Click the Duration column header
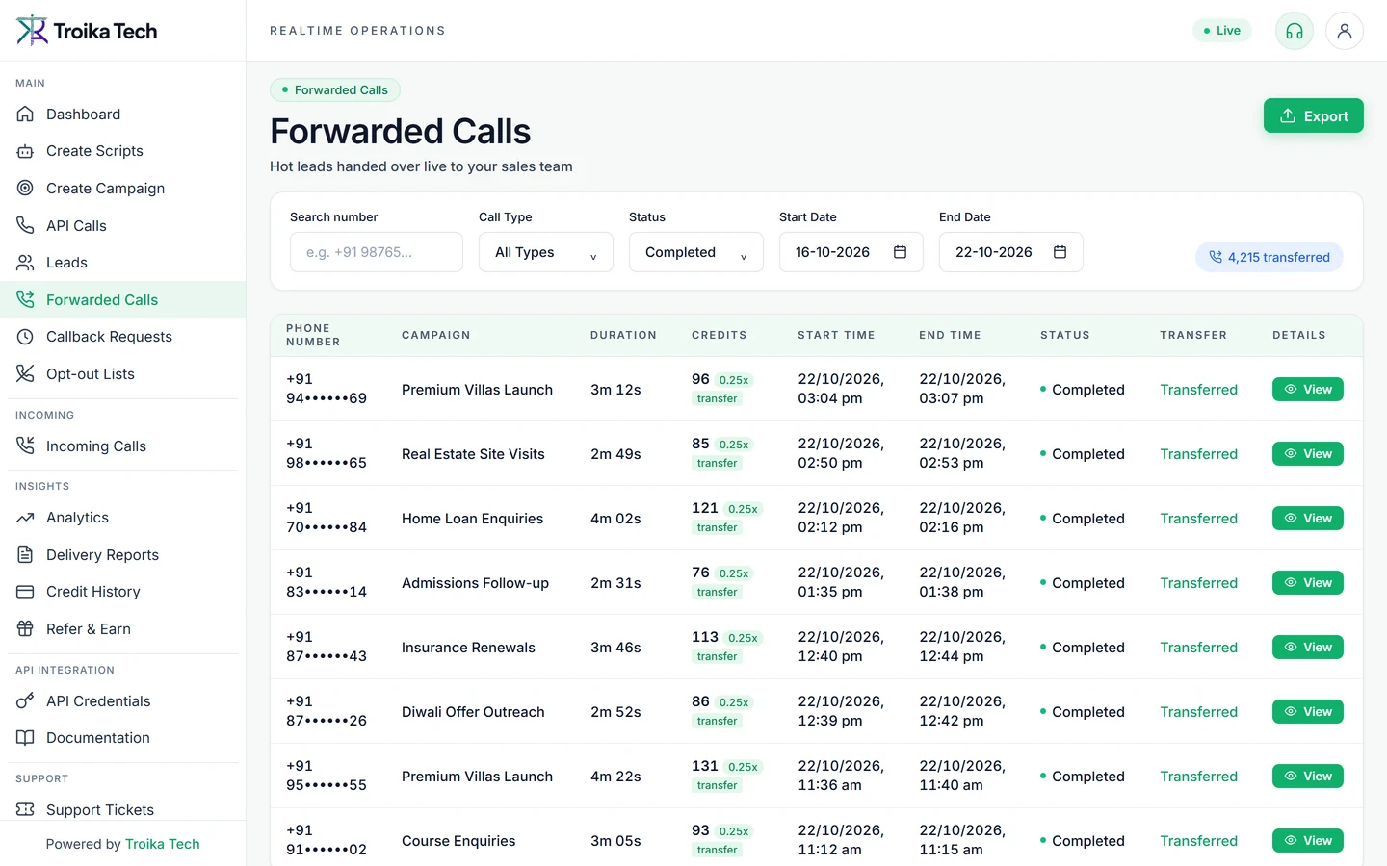The width and height of the screenshot is (1387, 866). pyautogui.click(x=623, y=335)
